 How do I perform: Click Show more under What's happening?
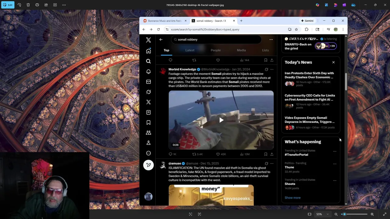tap(292, 198)
